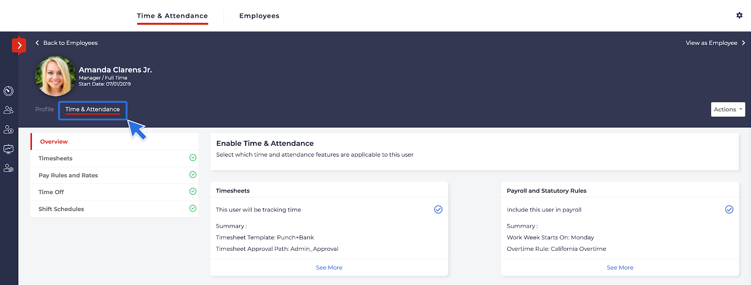The height and width of the screenshot is (285, 751).
Task: Open the settings gear in the top bar
Action: (x=739, y=15)
